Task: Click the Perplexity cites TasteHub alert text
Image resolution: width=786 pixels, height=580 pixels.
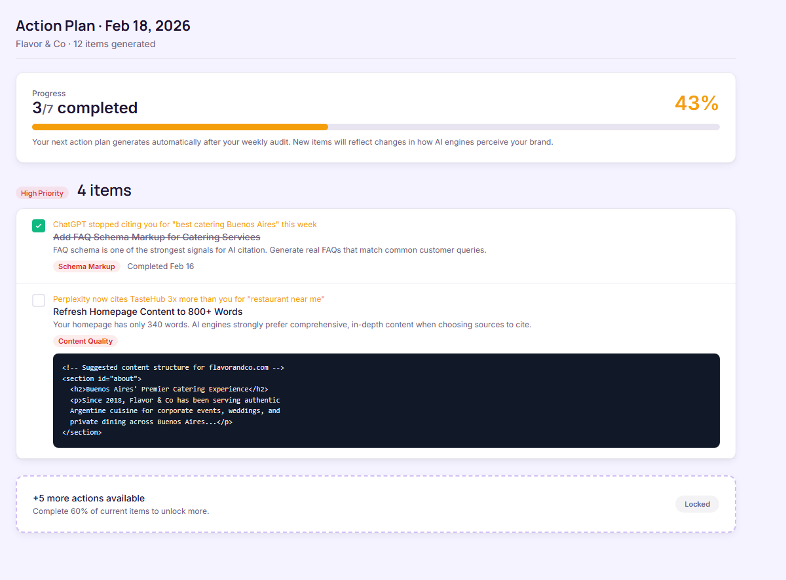Action: pyautogui.click(x=189, y=299)
